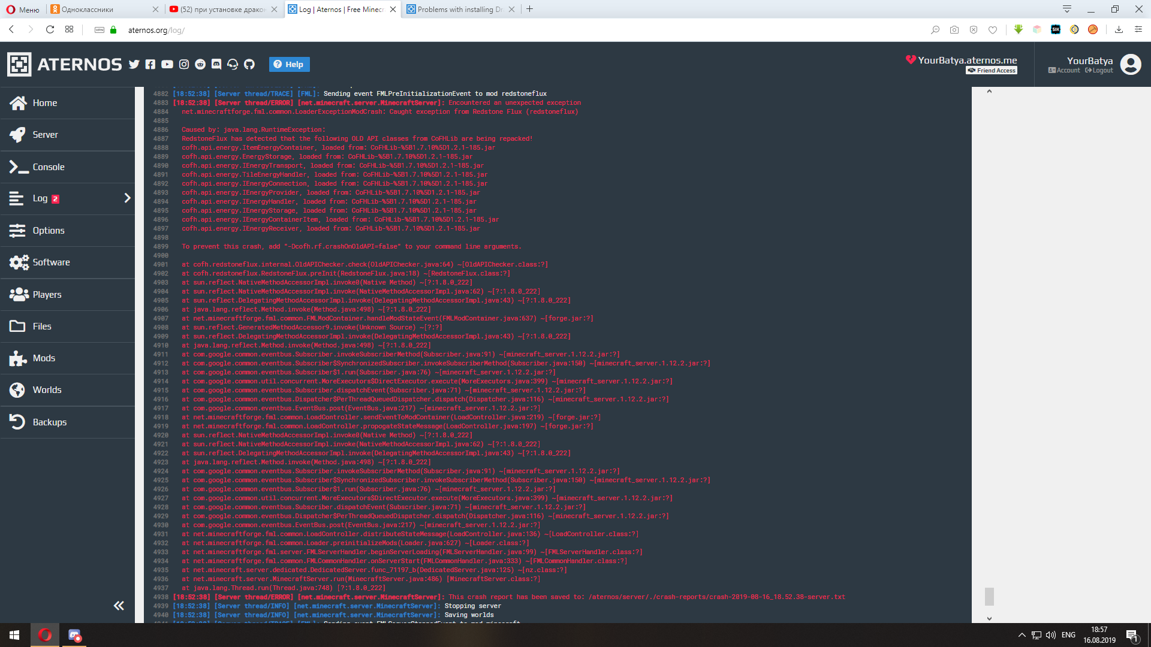Open the YourBatya.aternos.me server address
This screenshot has height=647, width=1151.
pyautogui.click(x=967, y=60)
